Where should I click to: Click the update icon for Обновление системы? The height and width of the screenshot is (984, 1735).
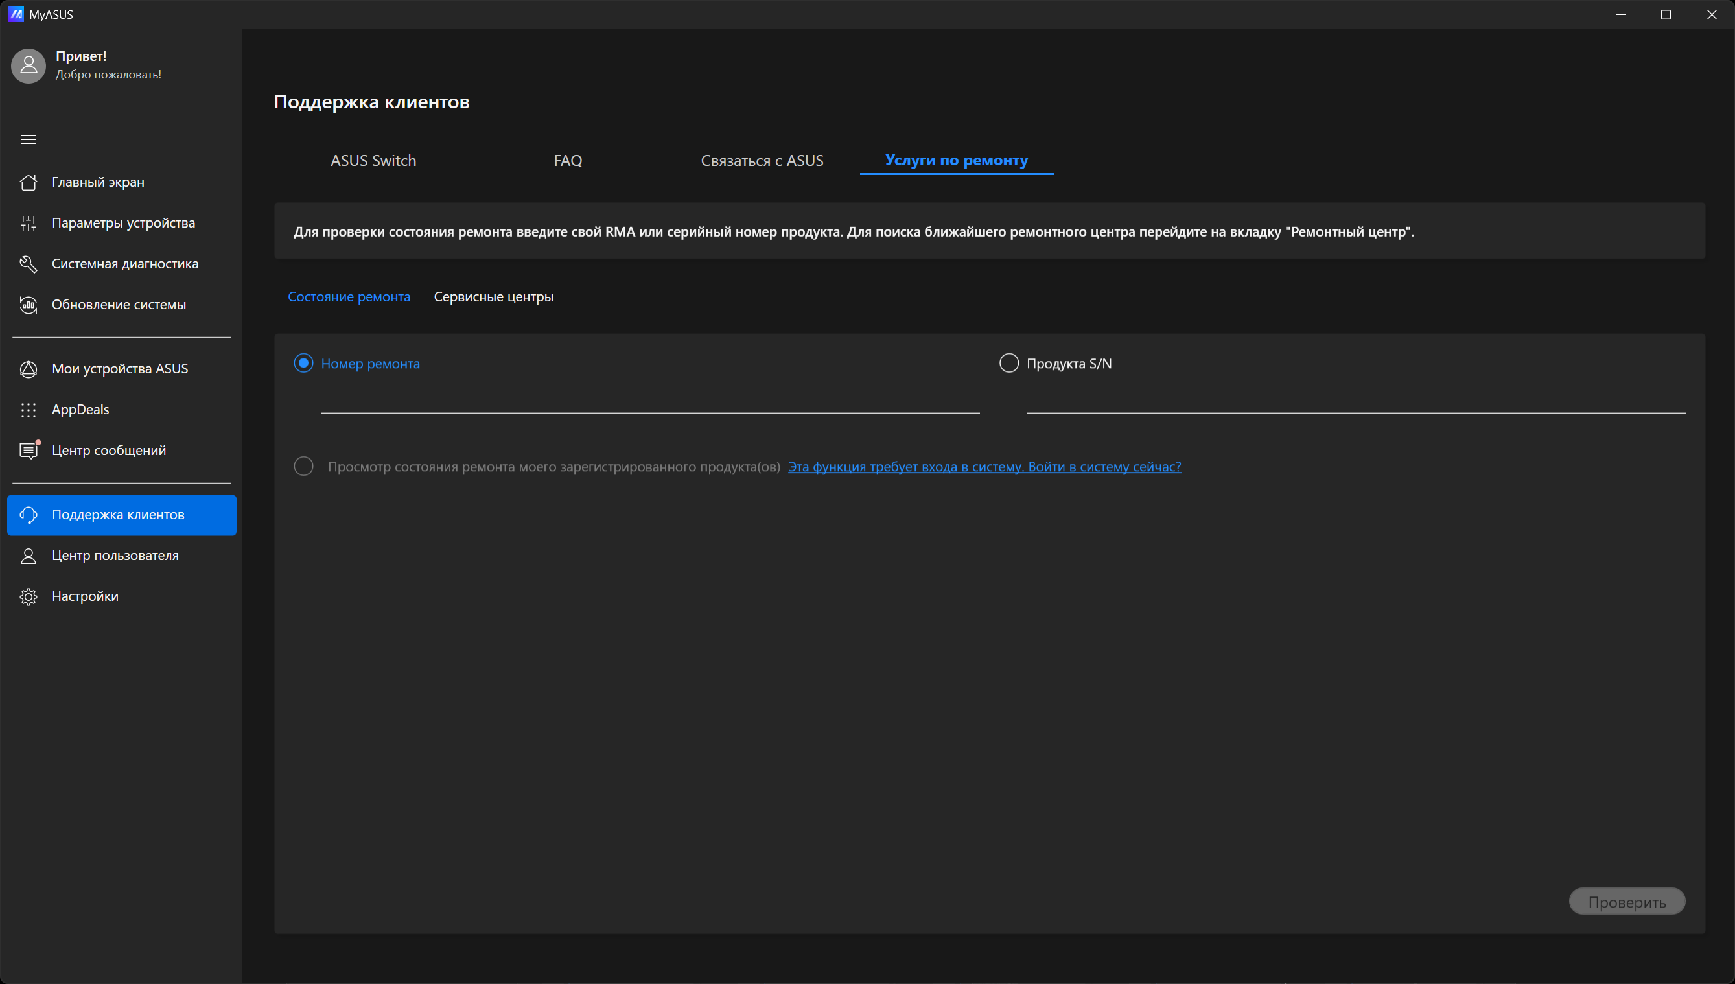(29, 305)
